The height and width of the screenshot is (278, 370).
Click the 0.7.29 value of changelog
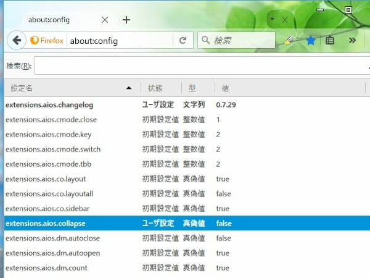[226, 105]
